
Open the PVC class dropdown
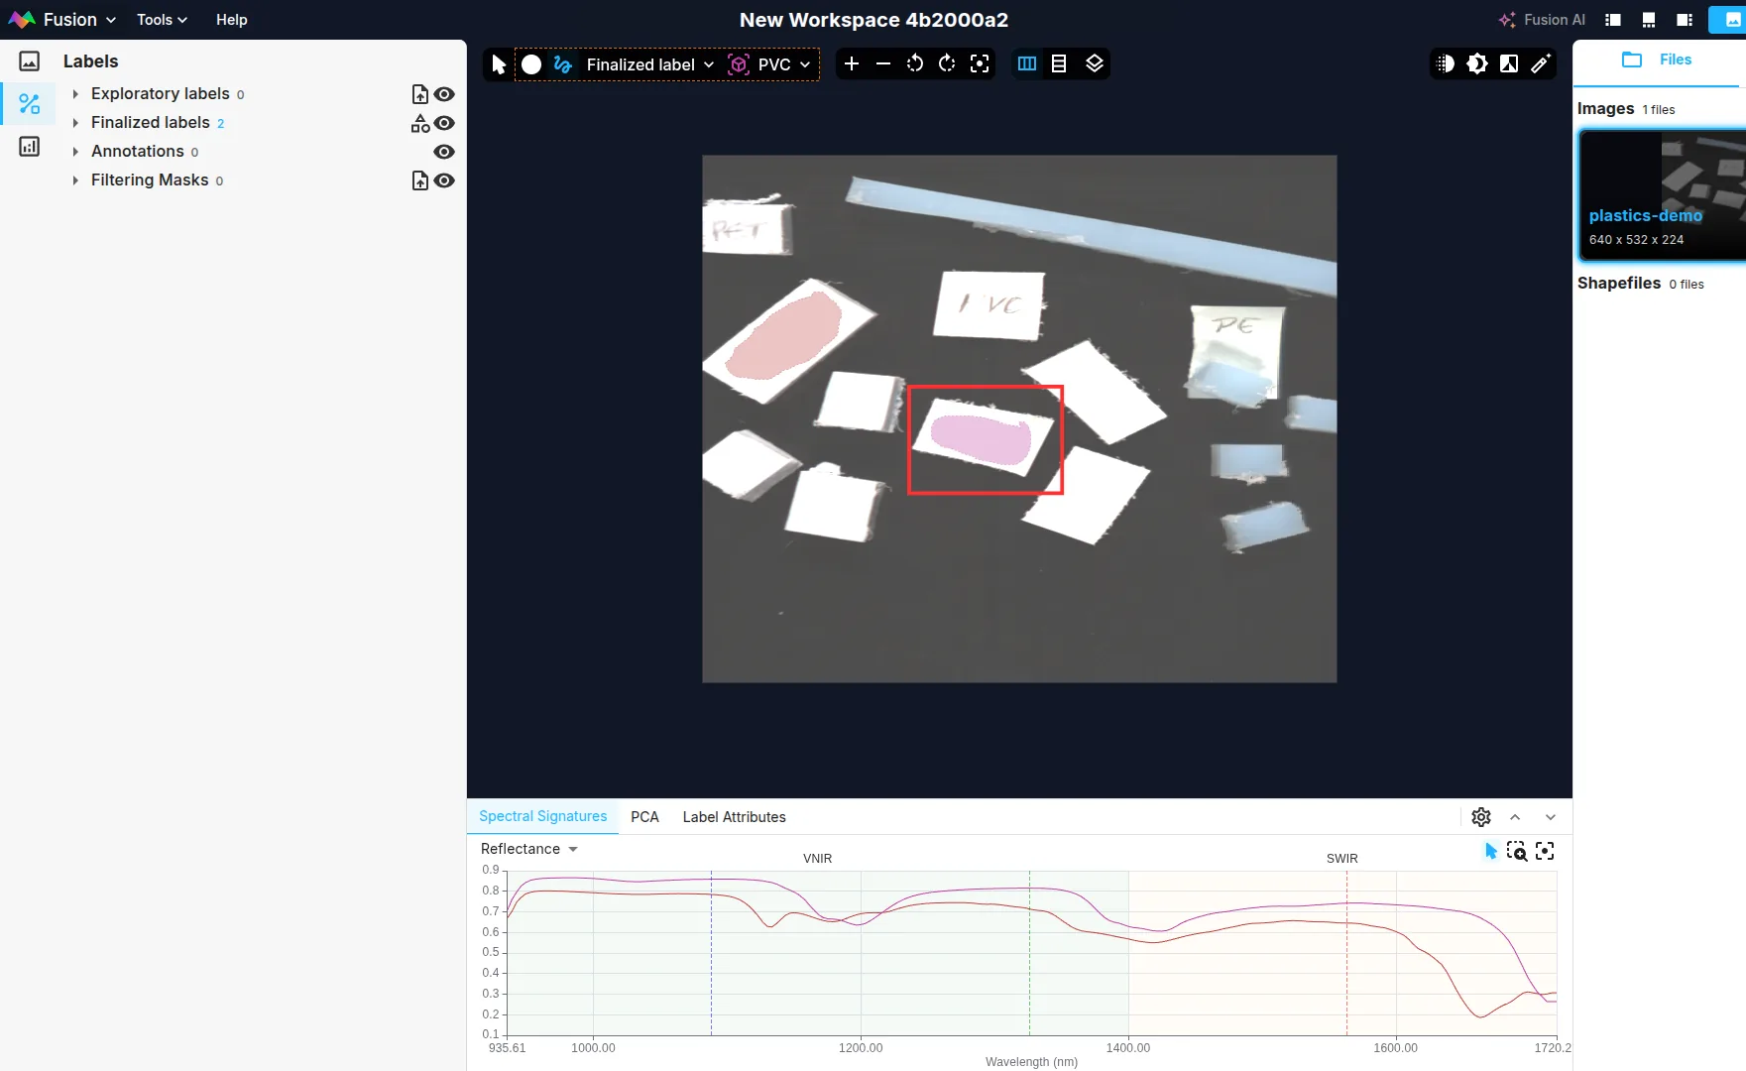[x=773, y=64]
